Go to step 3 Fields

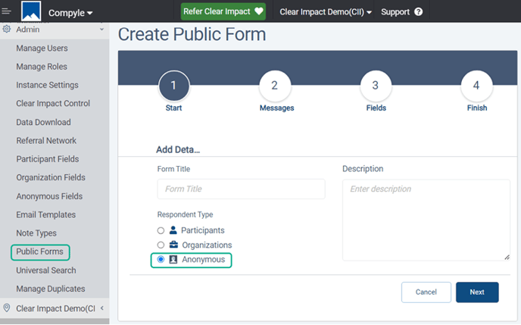[376, 86]
